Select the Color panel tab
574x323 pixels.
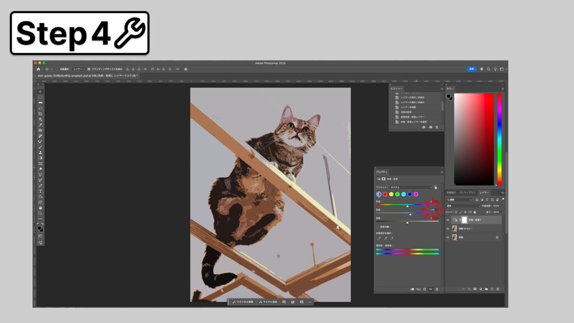pyautogui.click(x=450, y=89)
